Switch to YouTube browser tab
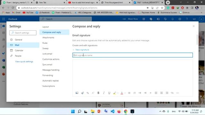Screen dimensions: 205x115 (x=83, y=3)
